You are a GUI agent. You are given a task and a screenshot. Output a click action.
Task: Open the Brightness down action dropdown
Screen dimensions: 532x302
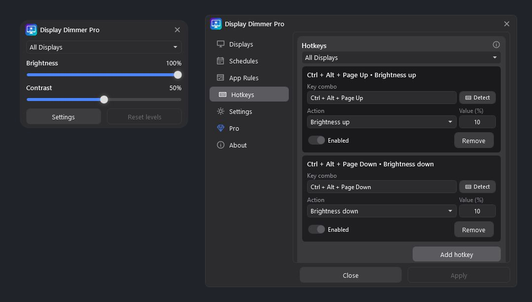click(x=382, y=211)
